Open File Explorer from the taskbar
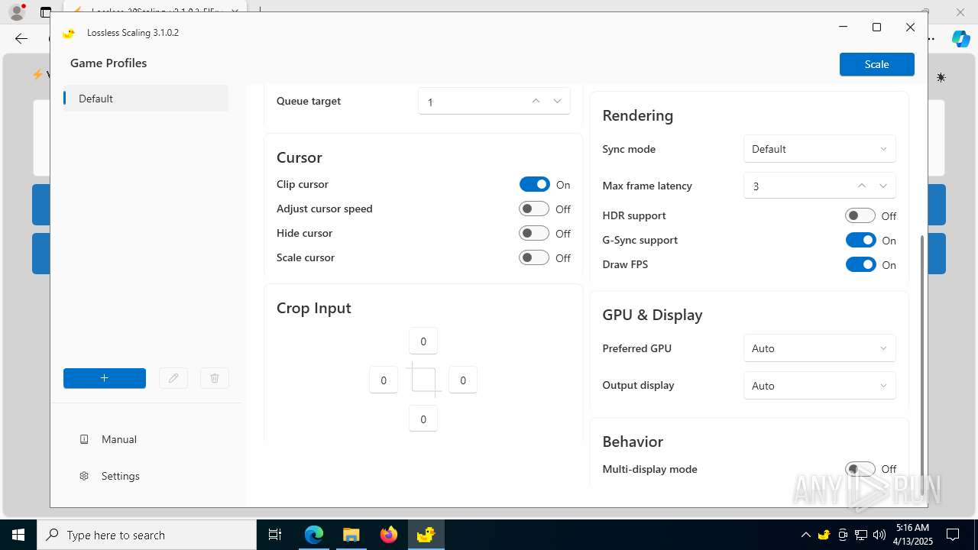Screen dimensions: 978x550 tap(351, 535)
